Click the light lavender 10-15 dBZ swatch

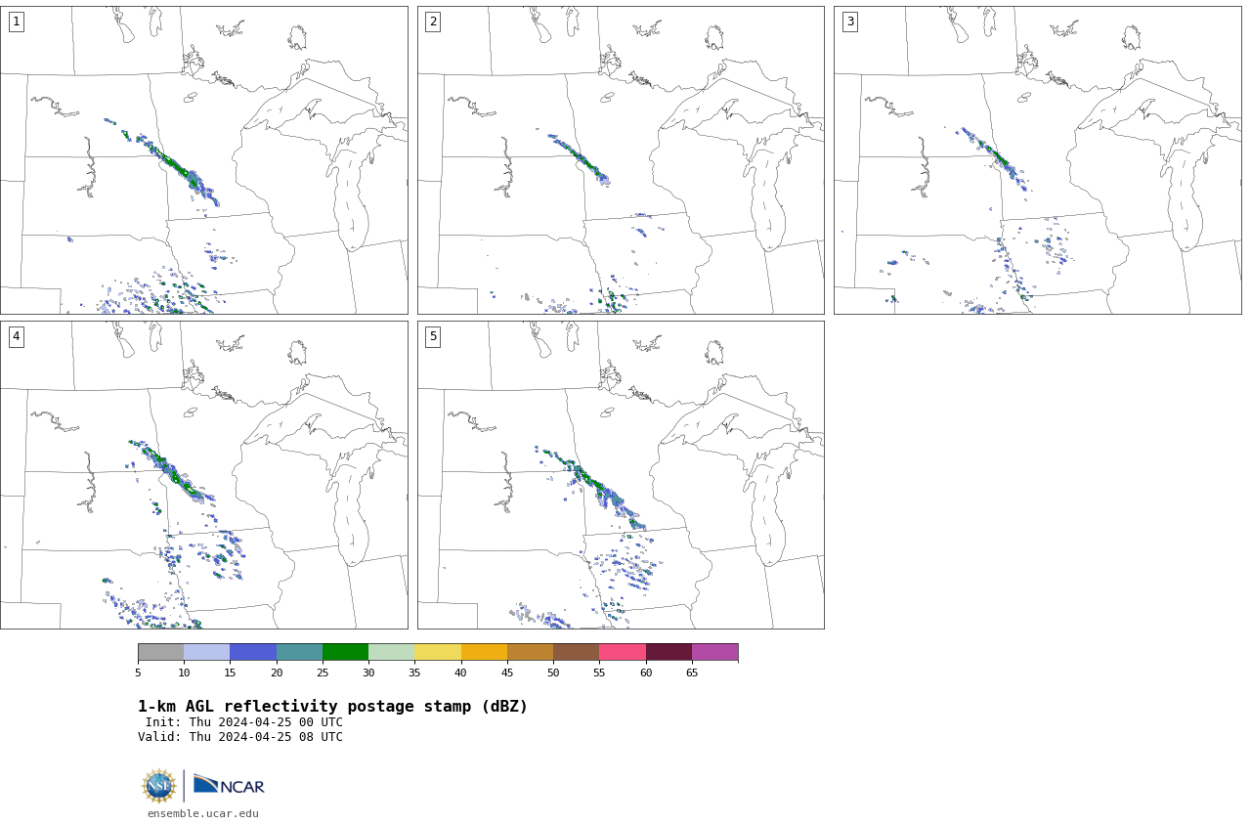coord(206,652)
